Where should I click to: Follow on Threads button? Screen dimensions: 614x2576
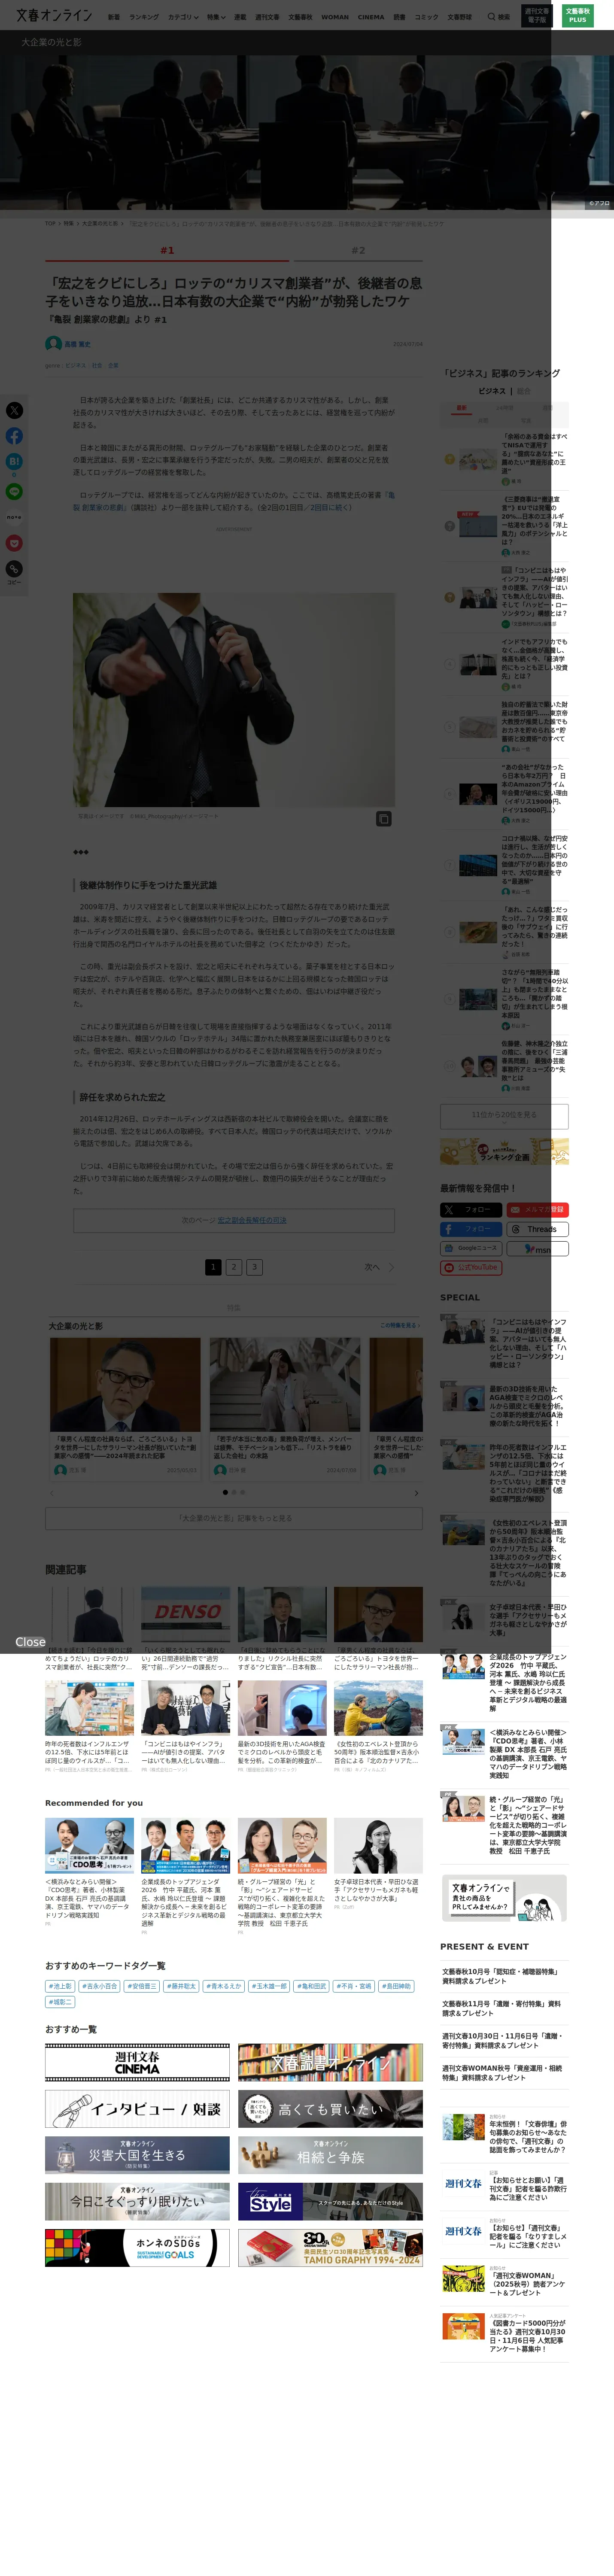[x=538, y=1229]
